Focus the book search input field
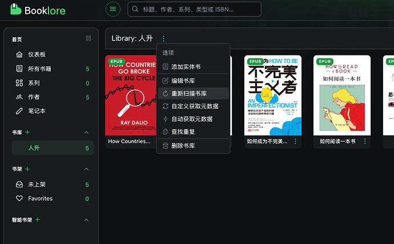Viewport: 394px width, 244px height. click(x=194, y=9)
